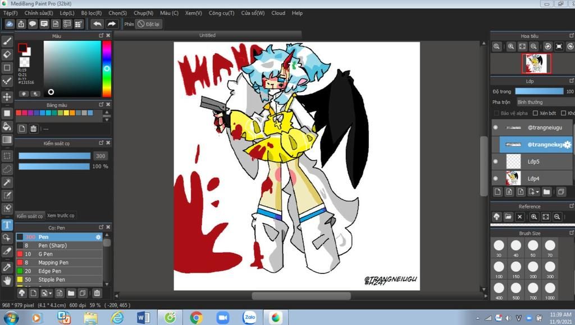
Task: Open Pha trộn blend mode dropdown
Action: click(x=545, y=102)
